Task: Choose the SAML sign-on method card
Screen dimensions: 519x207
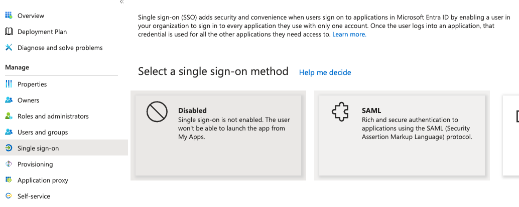Action: tap(402, 135)
